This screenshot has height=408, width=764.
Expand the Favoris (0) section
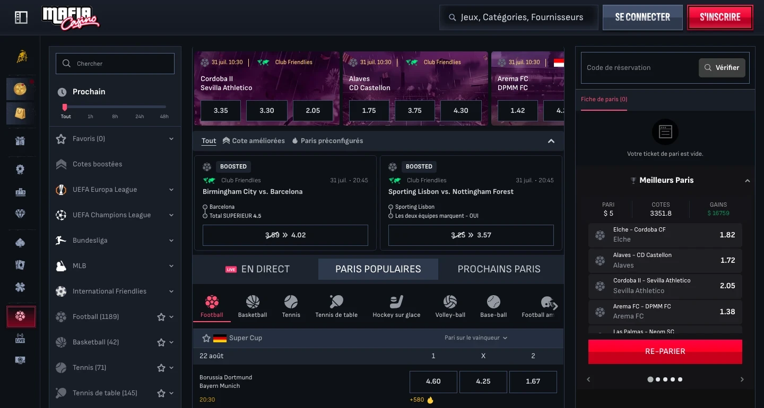click(171, 139)
